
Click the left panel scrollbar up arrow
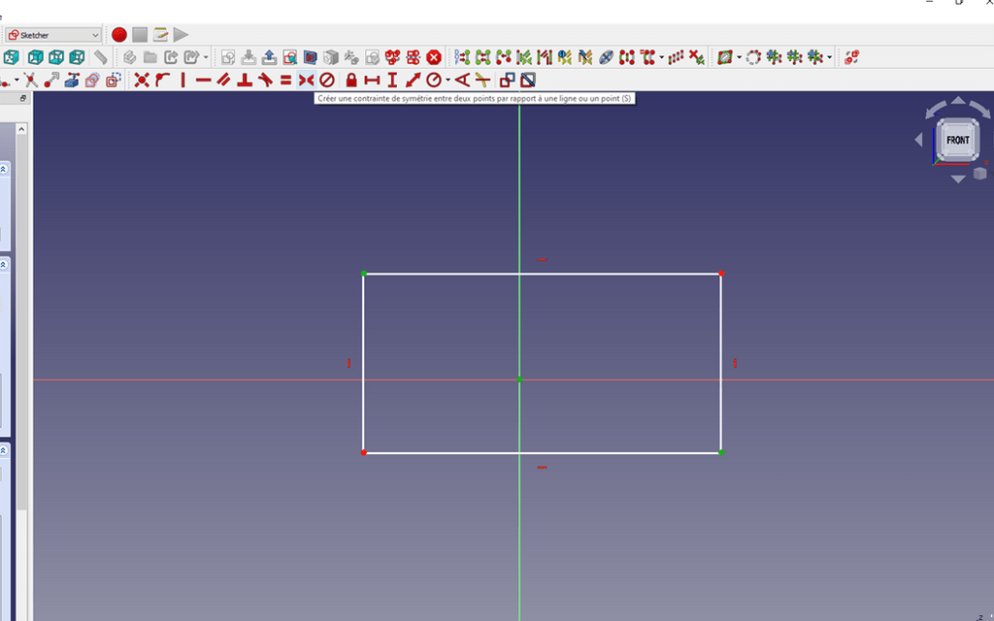coord(21,129)
